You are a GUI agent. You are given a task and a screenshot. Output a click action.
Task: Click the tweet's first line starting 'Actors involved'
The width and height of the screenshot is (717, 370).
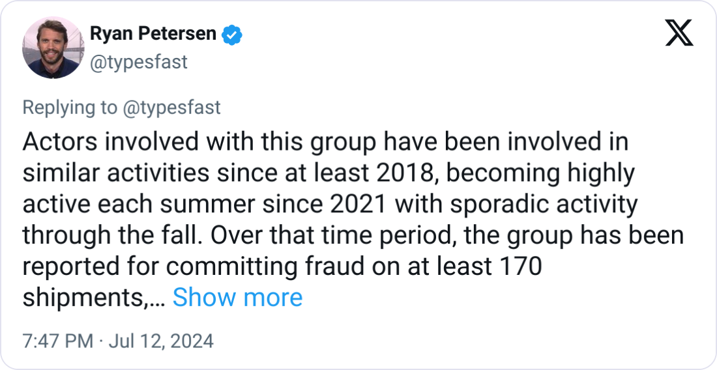click(325, 142)
